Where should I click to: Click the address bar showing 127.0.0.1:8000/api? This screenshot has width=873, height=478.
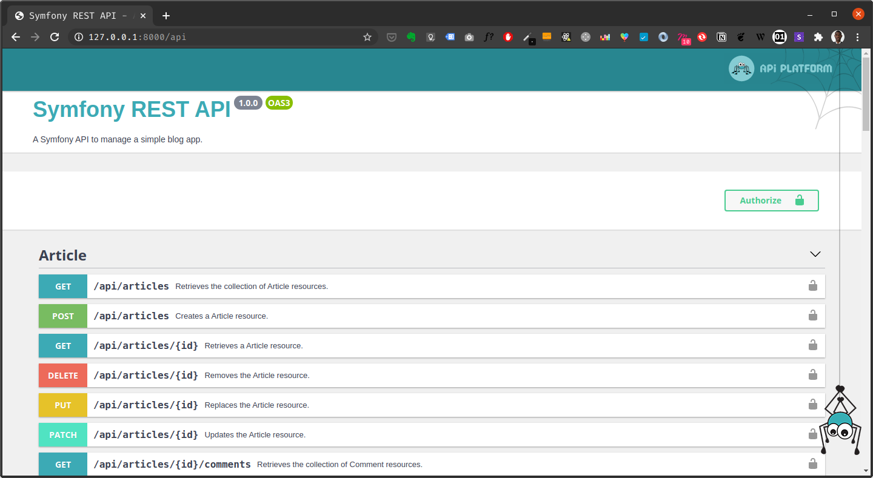pos(218,37)
